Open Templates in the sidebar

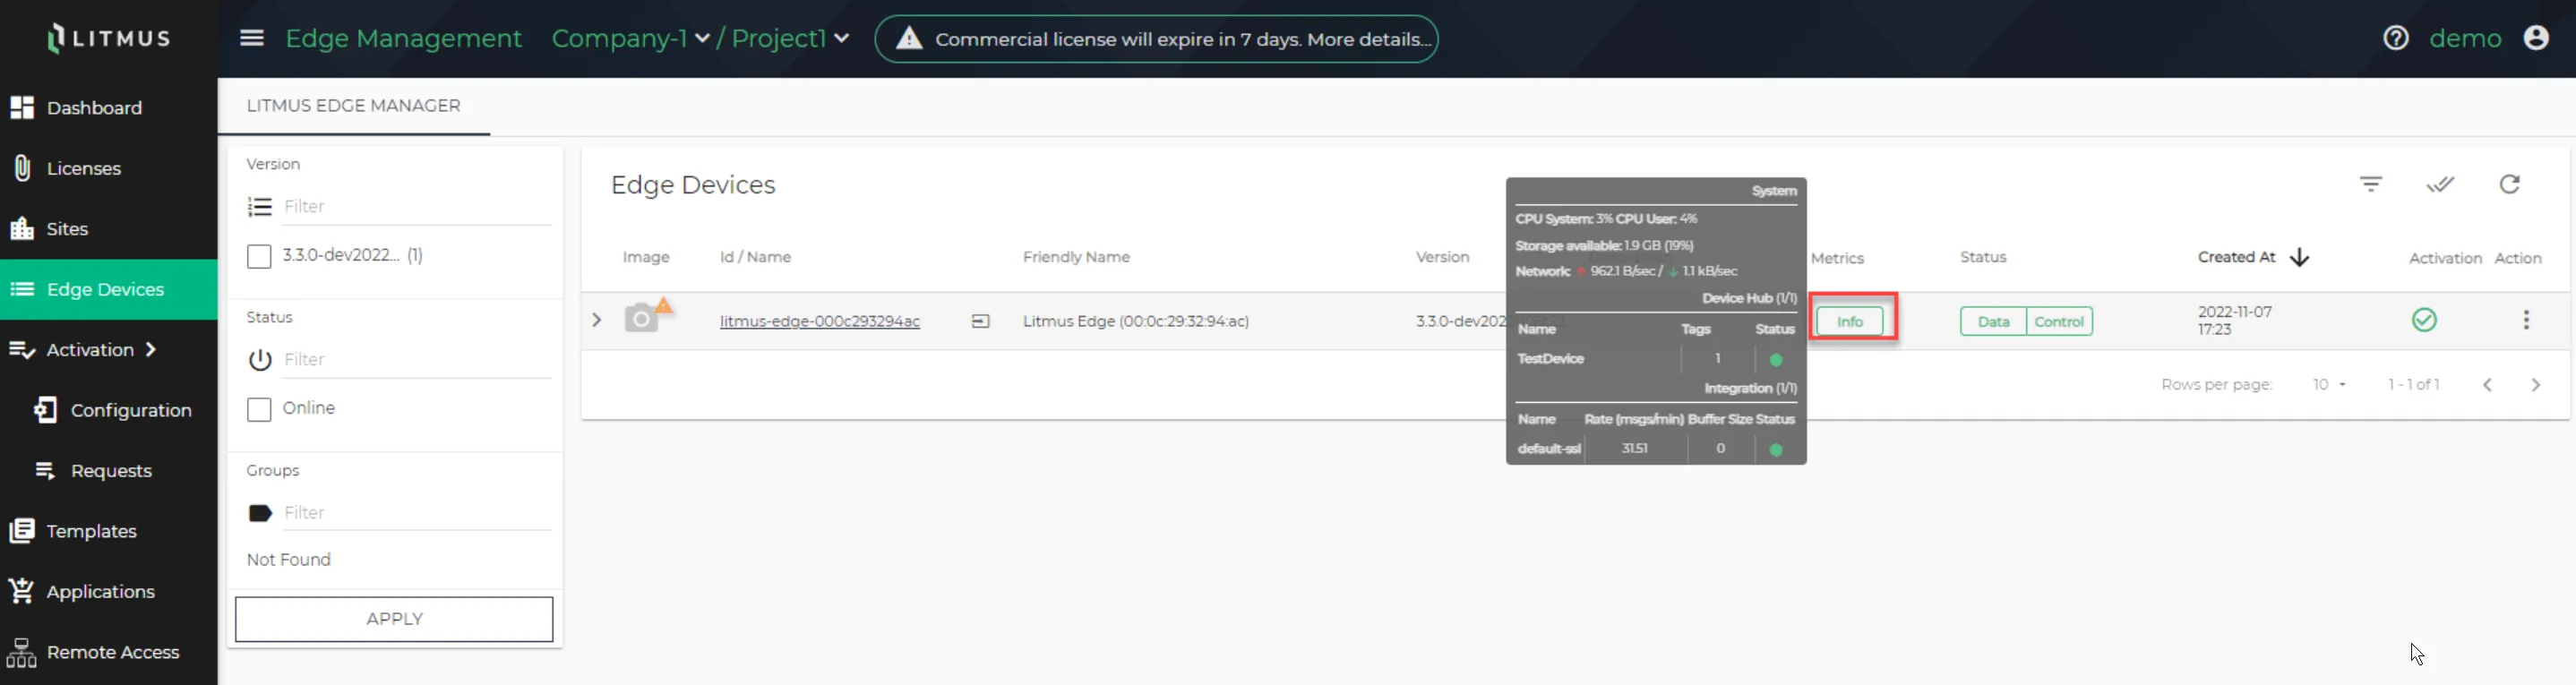pos(109,531)
